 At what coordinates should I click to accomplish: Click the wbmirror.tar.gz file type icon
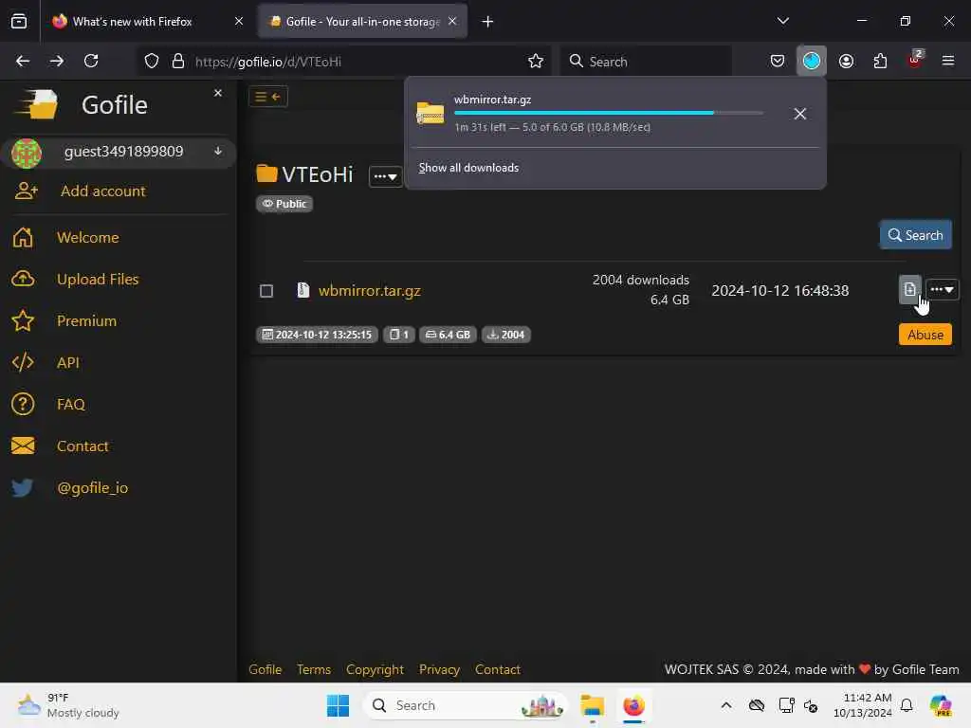[302, 290]
